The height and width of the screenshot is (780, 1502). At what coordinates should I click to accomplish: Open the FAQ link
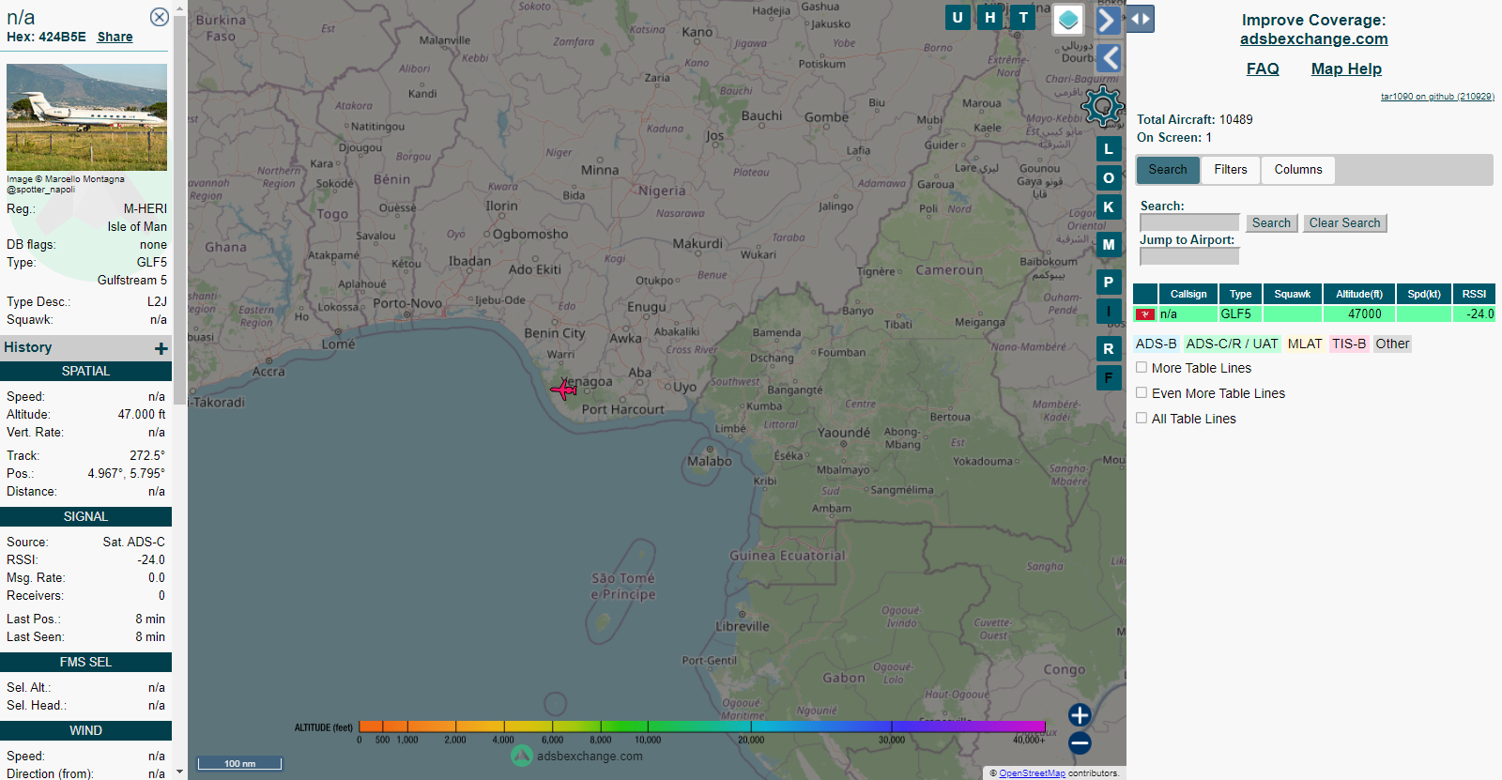tap(1263, 69)
